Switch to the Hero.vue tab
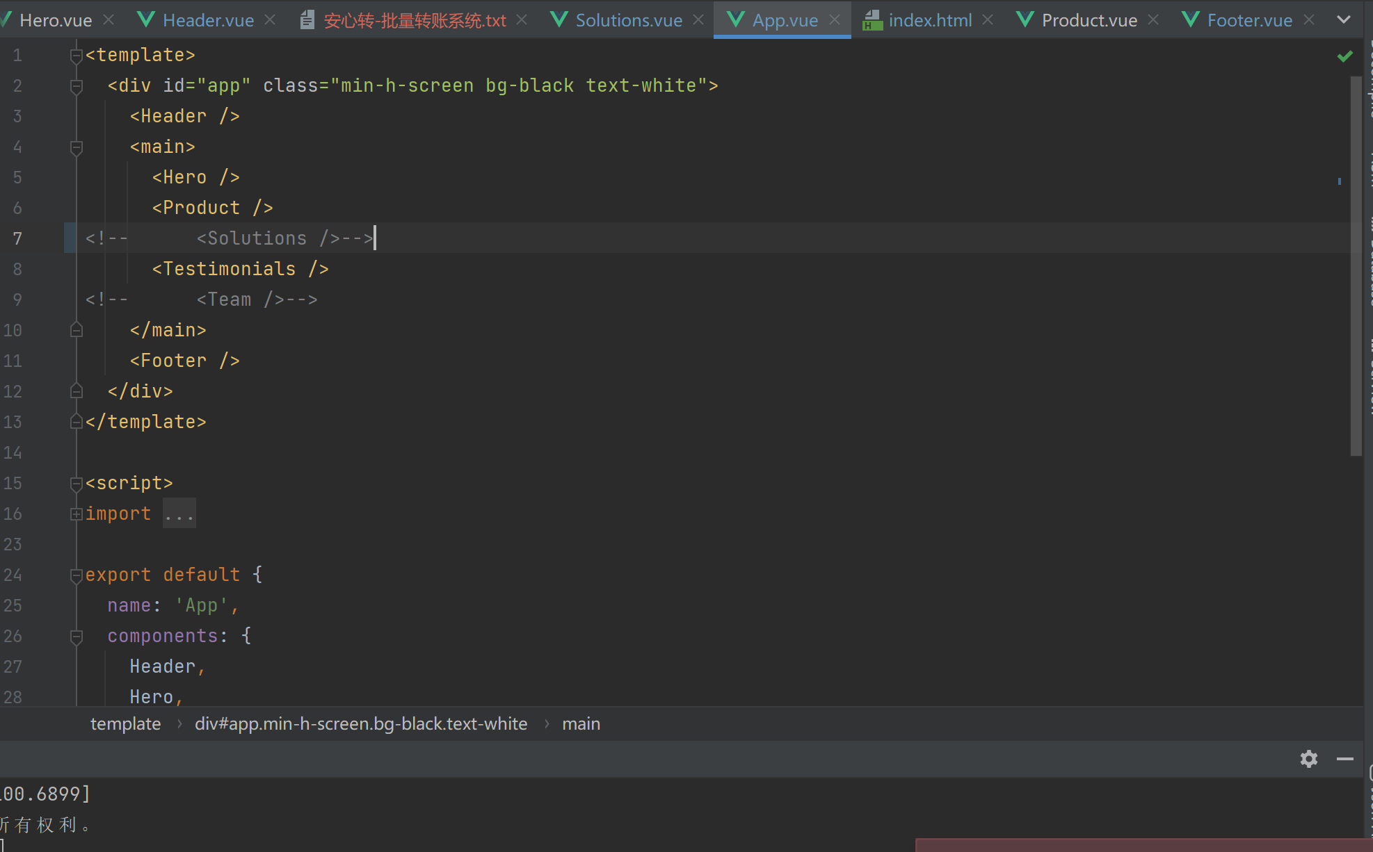Screen dimensions: 1373x852 (56, 20)
